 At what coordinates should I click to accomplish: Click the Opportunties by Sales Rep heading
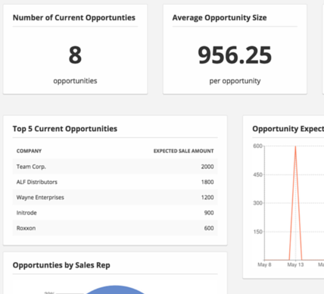(61, 265)
